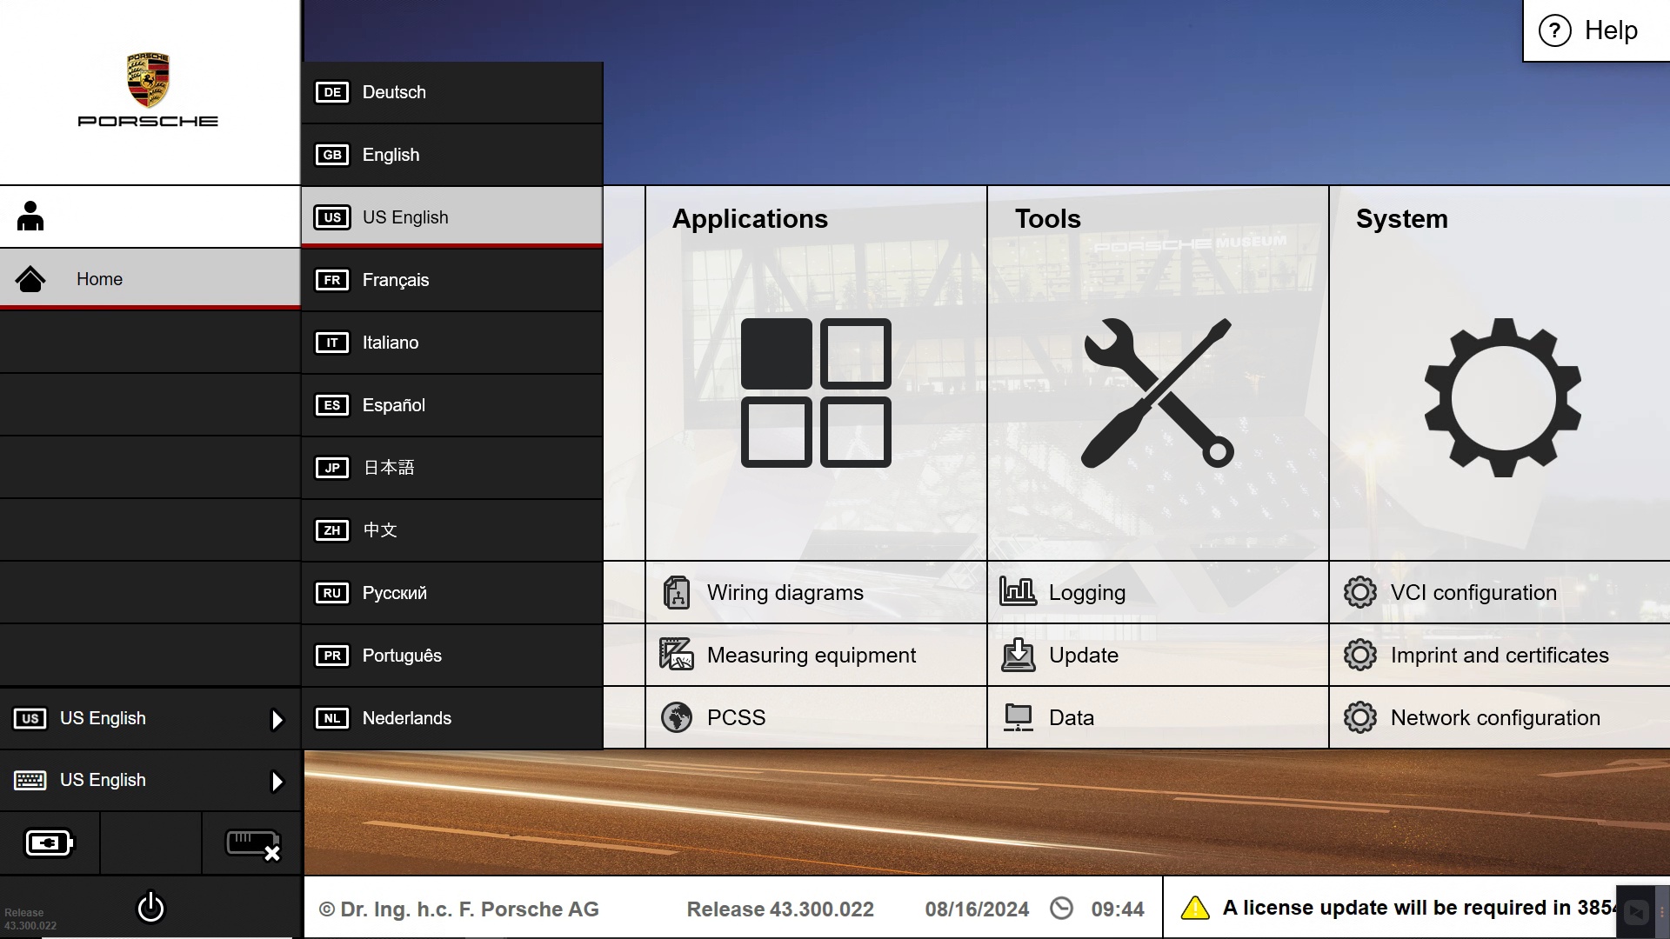Screen dimensions: 1670x939
Task: Click the license warning triangle icon
Action: (x=1196, y=908)
